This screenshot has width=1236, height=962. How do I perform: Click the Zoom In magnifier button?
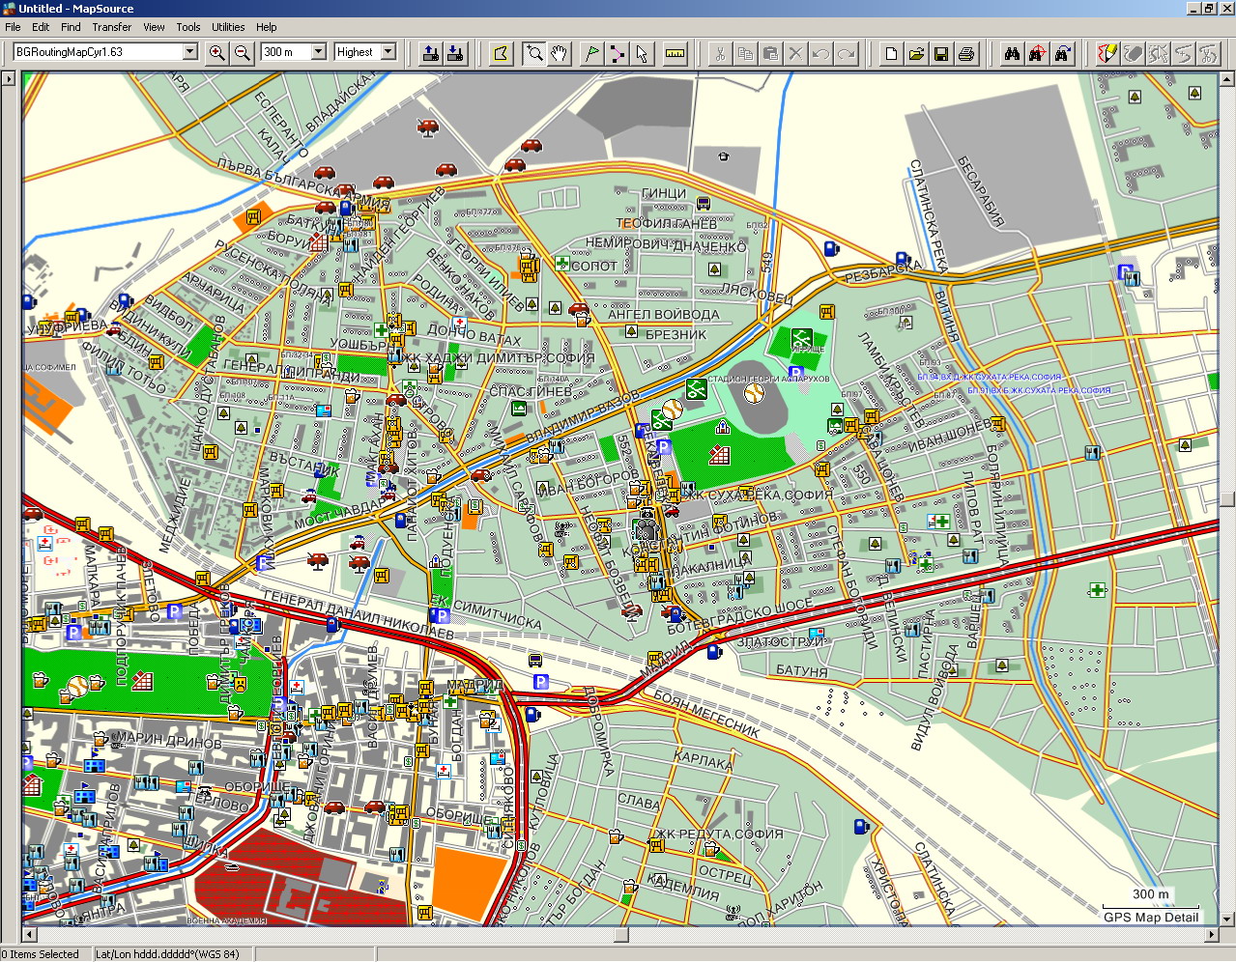[x=217, y=53]
